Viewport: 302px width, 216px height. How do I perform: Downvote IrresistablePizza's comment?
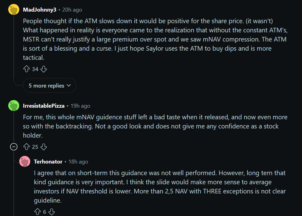pyautogui.click(x=44, y=147)
